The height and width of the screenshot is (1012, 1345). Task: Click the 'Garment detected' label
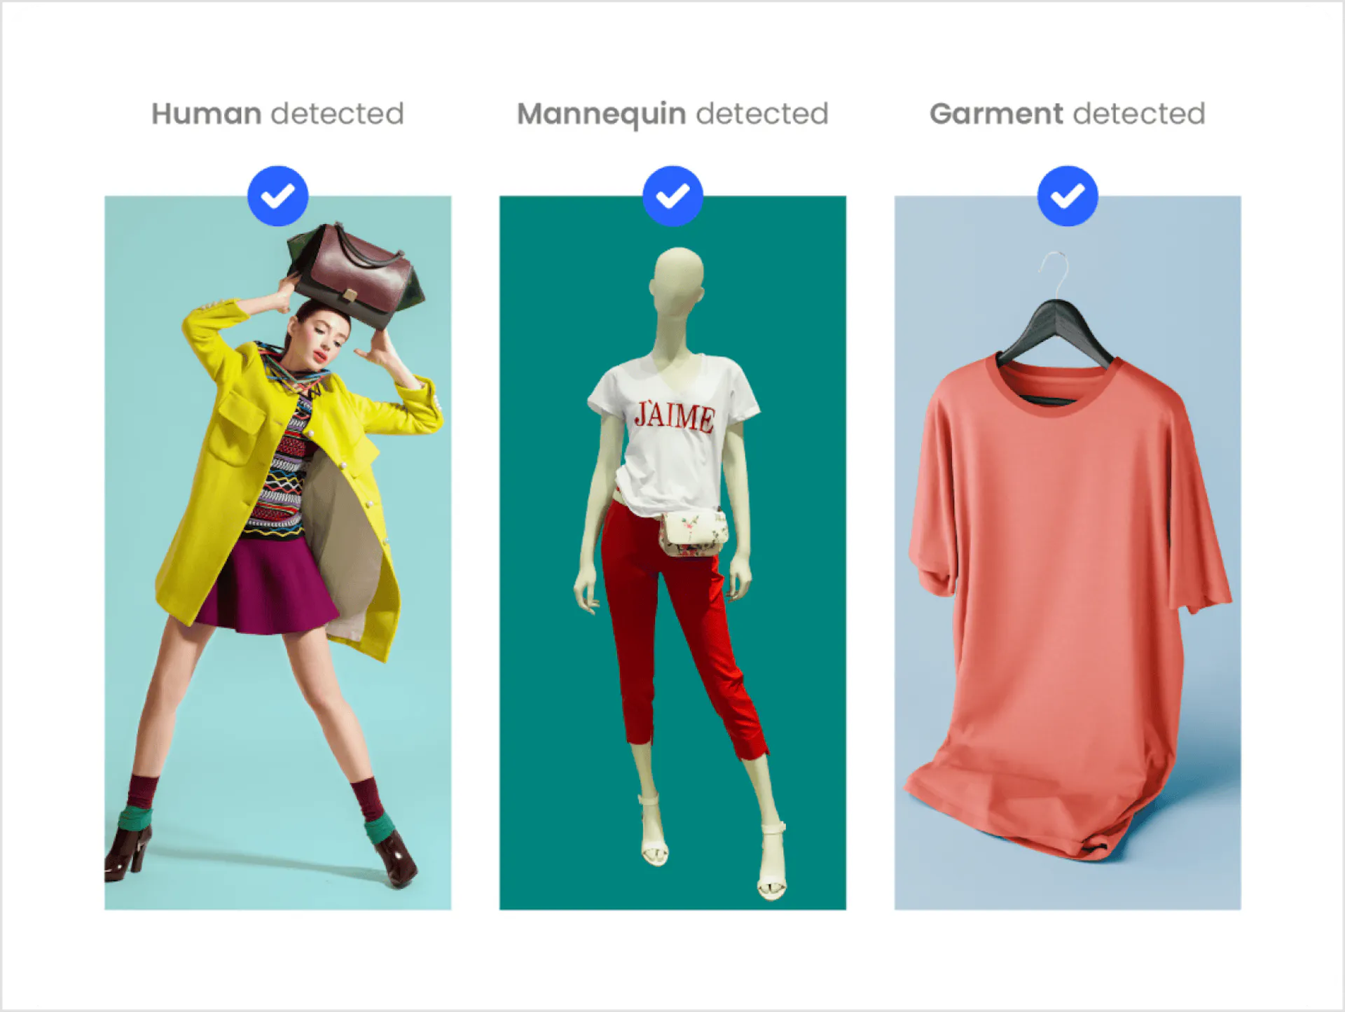click(x=1067, y=113)
